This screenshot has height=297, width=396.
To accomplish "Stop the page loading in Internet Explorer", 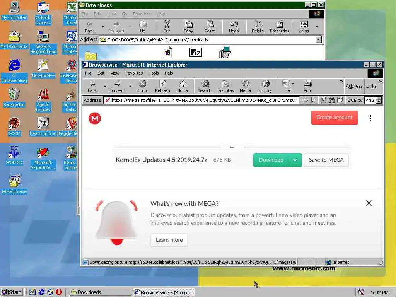I will point(142,86).
